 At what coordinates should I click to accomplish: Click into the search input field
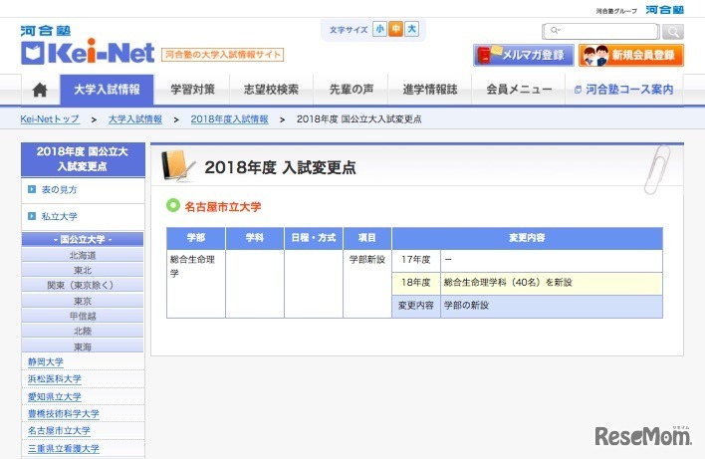click(601, 31)
